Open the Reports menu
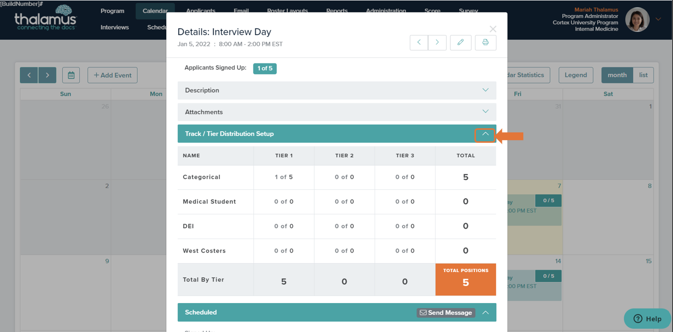This screenshot has height=332, width=673. point(337,11)
